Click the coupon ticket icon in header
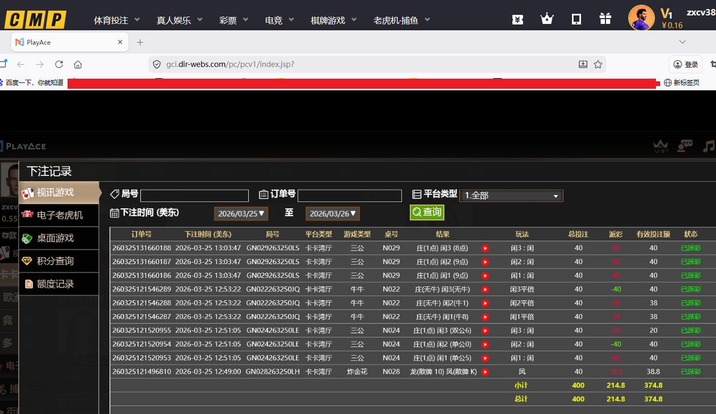This screenshot has width=716, height=414. (x=518, y=19)
